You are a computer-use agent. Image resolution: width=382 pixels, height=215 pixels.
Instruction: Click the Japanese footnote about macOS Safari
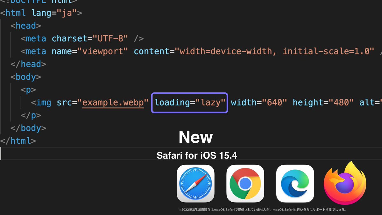pyautogui.click(x=262, y=210)
